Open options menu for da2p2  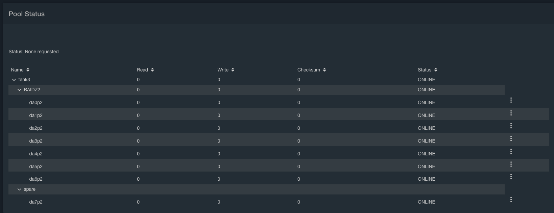(x=511, y=126)
